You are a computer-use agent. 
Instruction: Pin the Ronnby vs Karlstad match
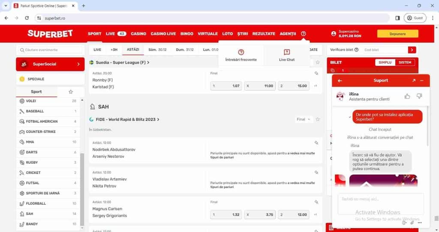click(x=316, y=73)
